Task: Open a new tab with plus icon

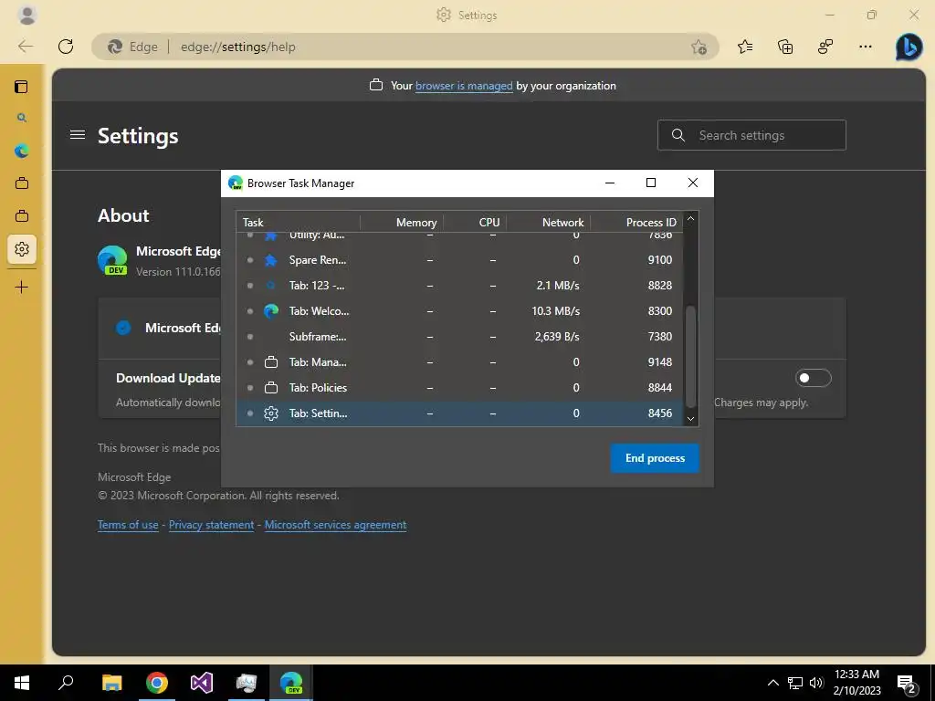Action: click(x=22, y=288)
